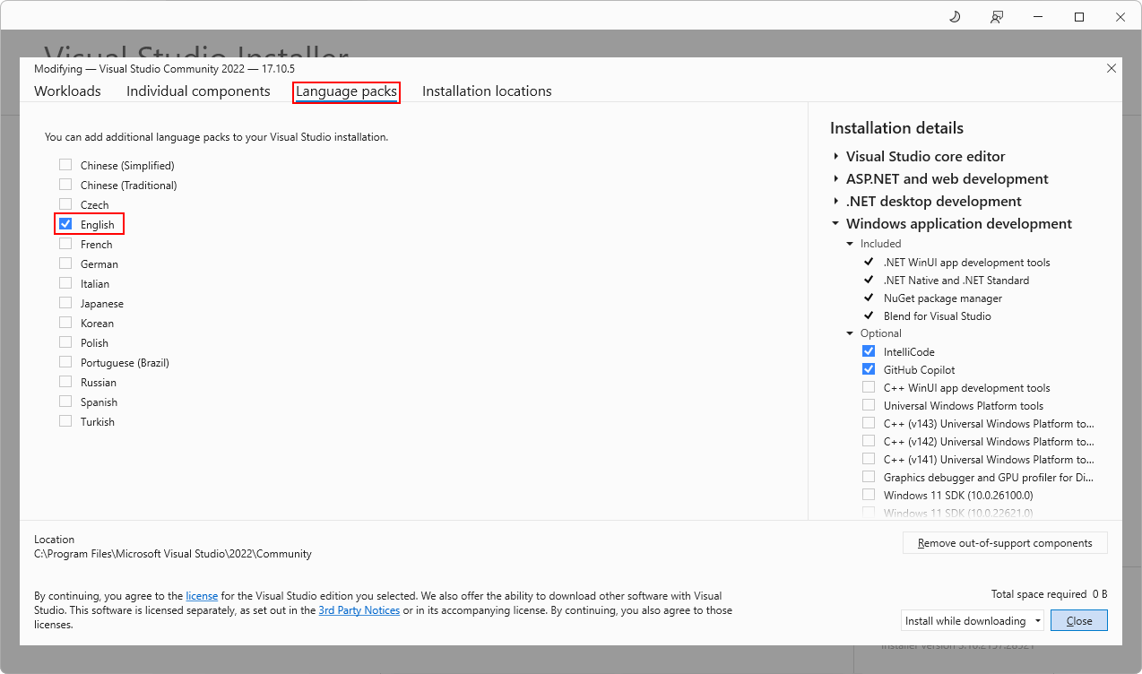Expand .NET desktop development
1142x674 pixels.
(x=836, y=201)
